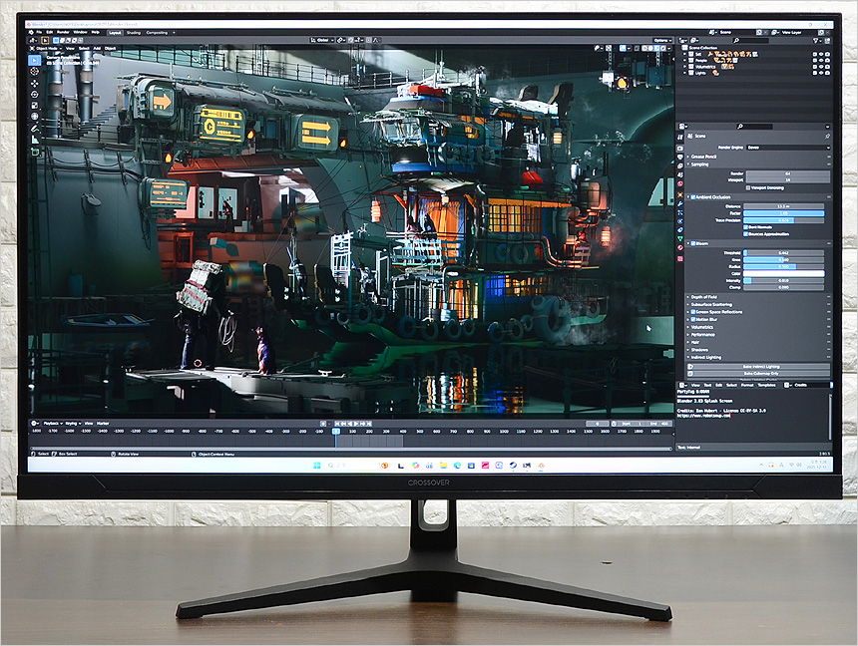Select the Annotate tool in viewport toolbar
Viewport: 858px width, 646px height.
tap(36, 129)
